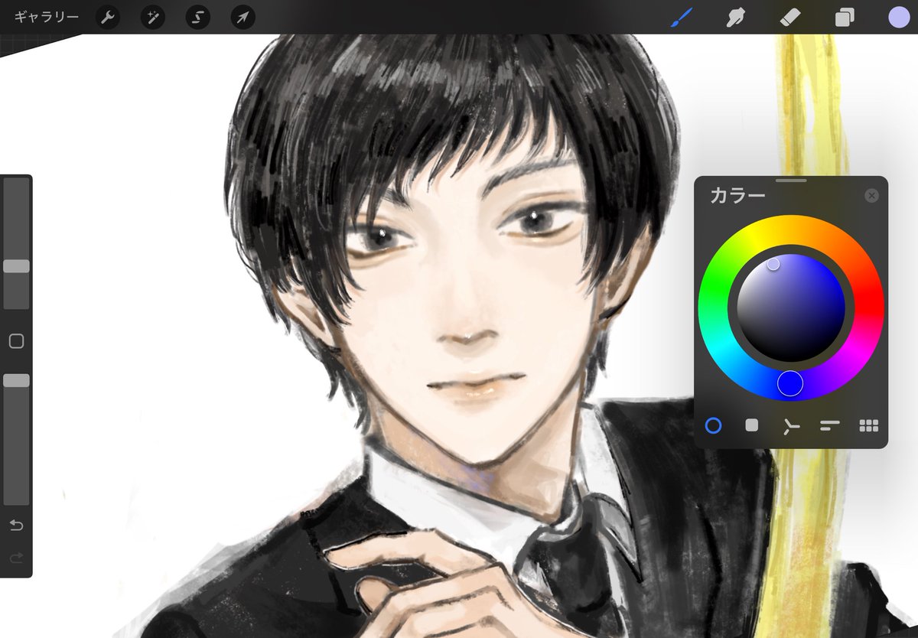Click the saturation reticle inside color disc
The height and width of the screenshot is (638, 918).
coord(773,264)
